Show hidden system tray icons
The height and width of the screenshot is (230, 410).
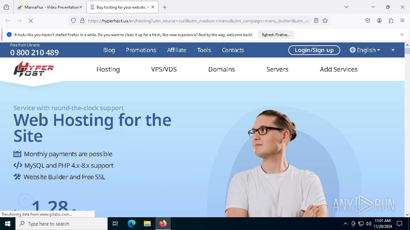coord(345,224)
